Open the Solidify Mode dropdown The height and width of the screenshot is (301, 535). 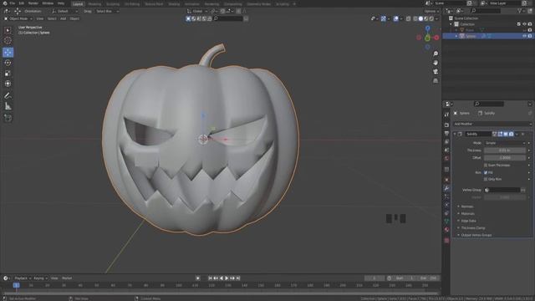click(x=505, y=143)
